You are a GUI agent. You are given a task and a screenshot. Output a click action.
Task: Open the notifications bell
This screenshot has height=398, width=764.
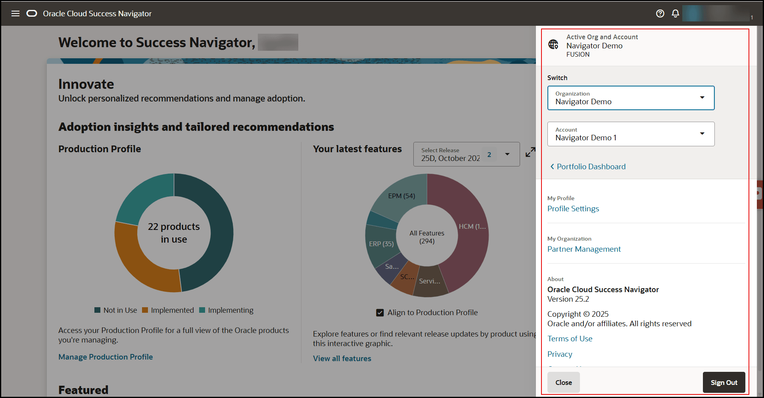[676, 13]
